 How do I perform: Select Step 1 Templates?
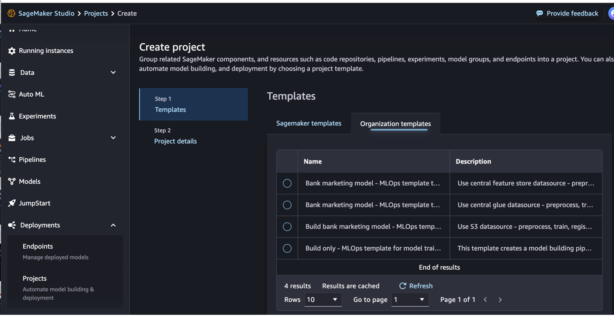coord(194,104)
